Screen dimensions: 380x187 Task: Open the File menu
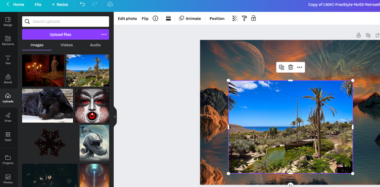[38, 4]
